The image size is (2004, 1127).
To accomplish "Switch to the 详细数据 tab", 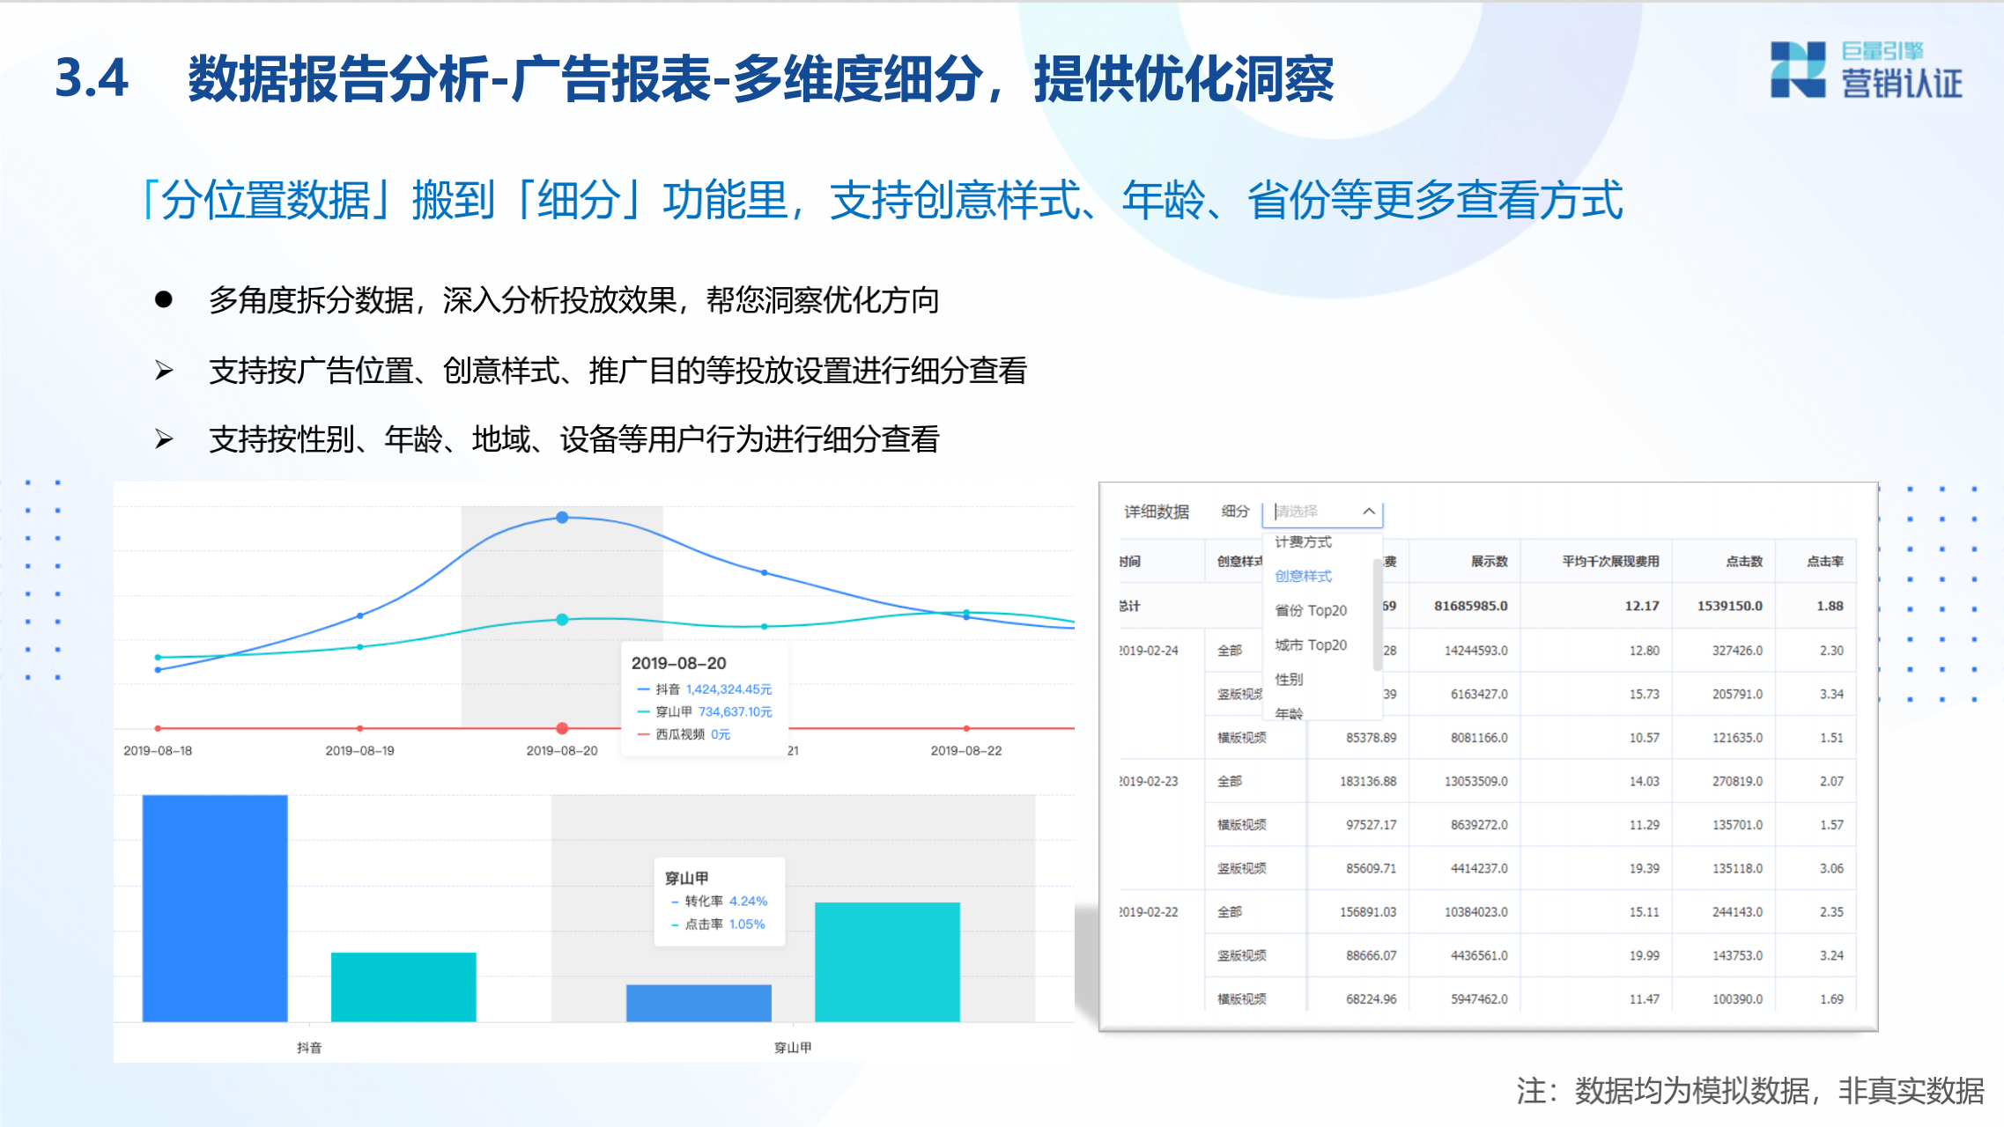I will (x=1157, y=512).
